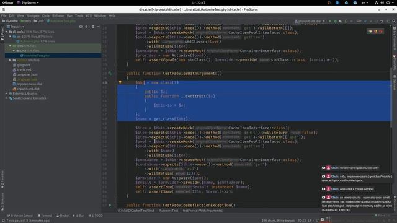This screenshot has width=397, height=223.
Task: Click the Revert rollback arrow icon
Action: (x=382, y=21)
